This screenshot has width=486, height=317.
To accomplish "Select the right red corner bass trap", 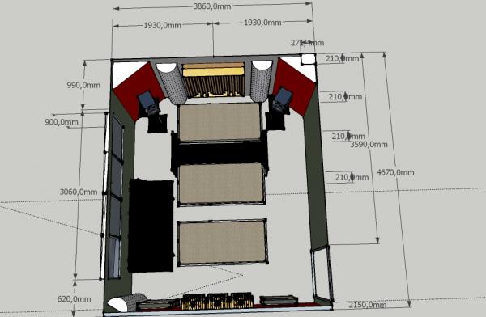I will tap(295, 87).
